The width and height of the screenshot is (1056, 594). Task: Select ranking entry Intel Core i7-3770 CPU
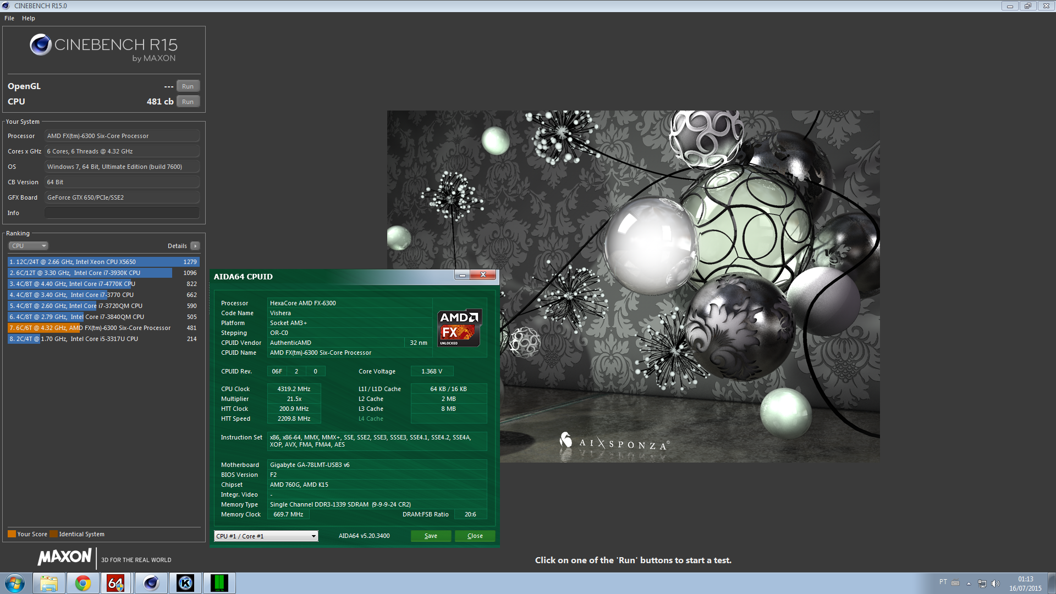[x=103, y=295]
